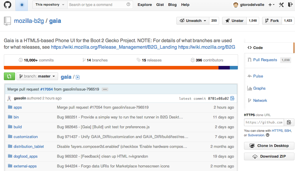Click the folder icon for bin
The width and height of the screenshot is (295, 171).
coord(10,117)
